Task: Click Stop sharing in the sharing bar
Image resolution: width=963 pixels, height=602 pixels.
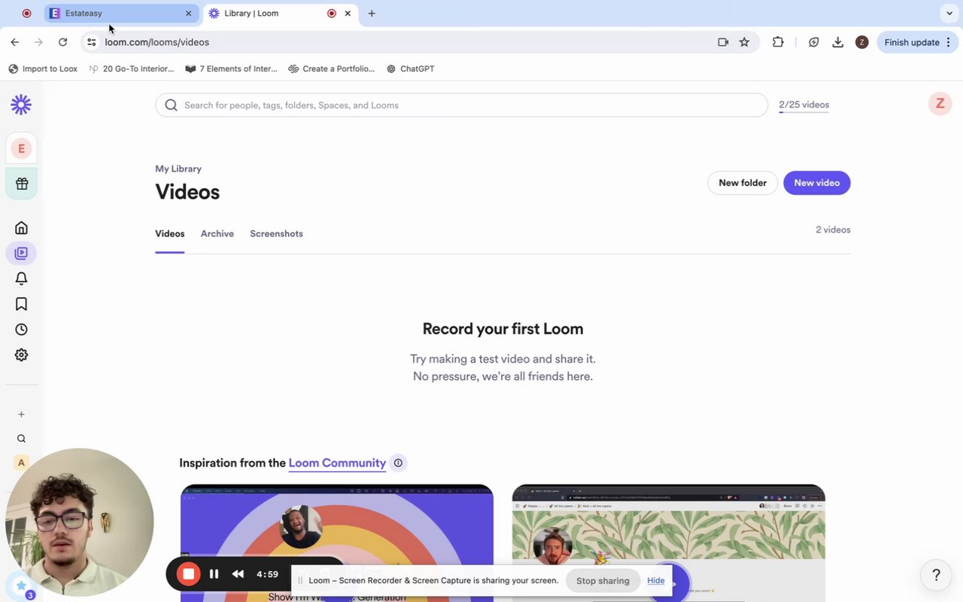Action: tap(603, 581)
